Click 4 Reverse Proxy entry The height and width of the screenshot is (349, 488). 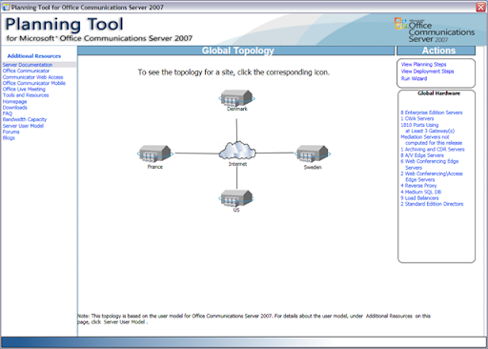(x=418, y=186)
